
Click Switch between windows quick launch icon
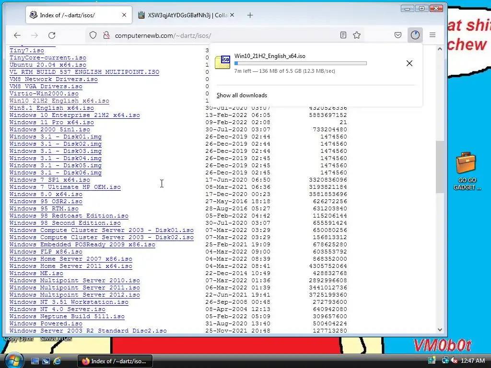point(46,361)
